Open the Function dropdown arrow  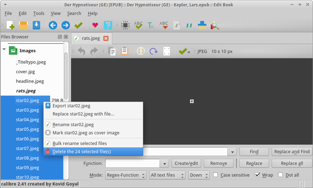[x=164, y=163]
